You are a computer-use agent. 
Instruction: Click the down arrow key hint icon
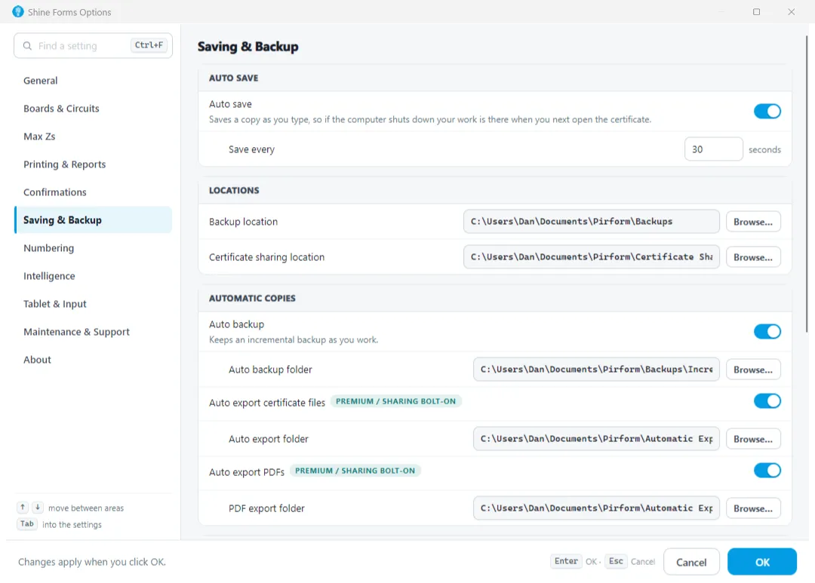click(38, 507)
